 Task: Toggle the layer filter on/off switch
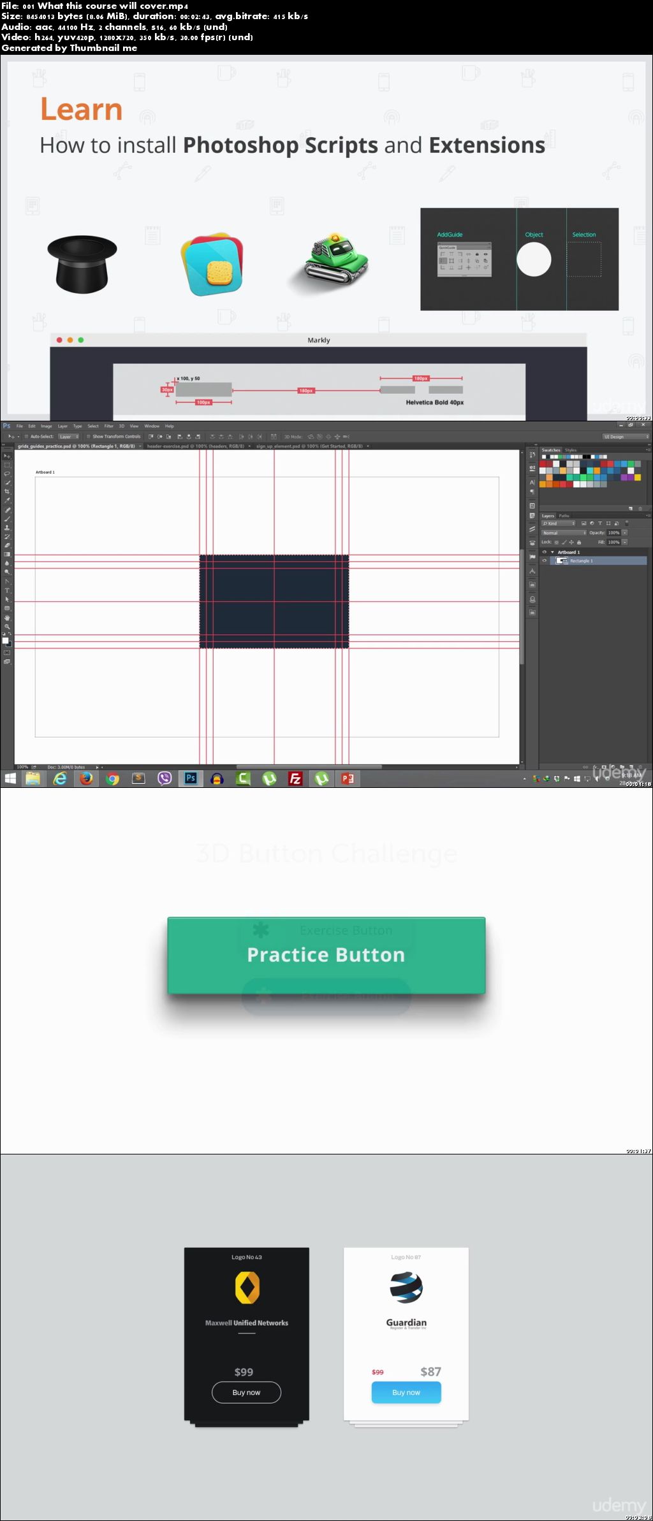627,523
